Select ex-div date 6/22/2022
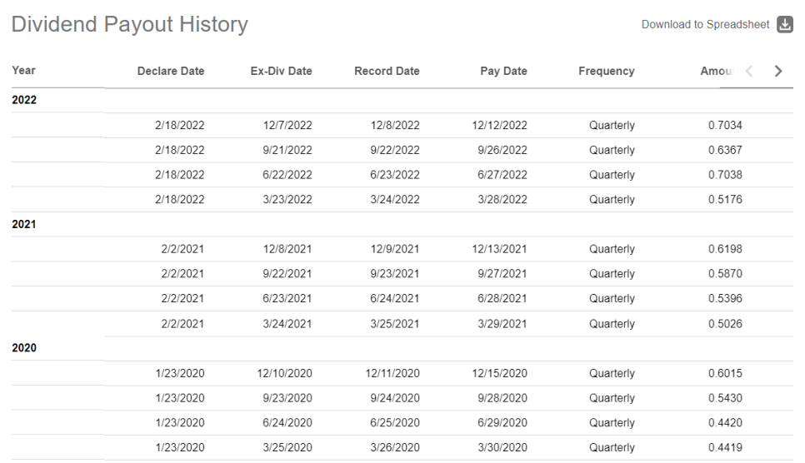Image resolution: width=805 pixels, height=463 pixels. tap(287, 175)
